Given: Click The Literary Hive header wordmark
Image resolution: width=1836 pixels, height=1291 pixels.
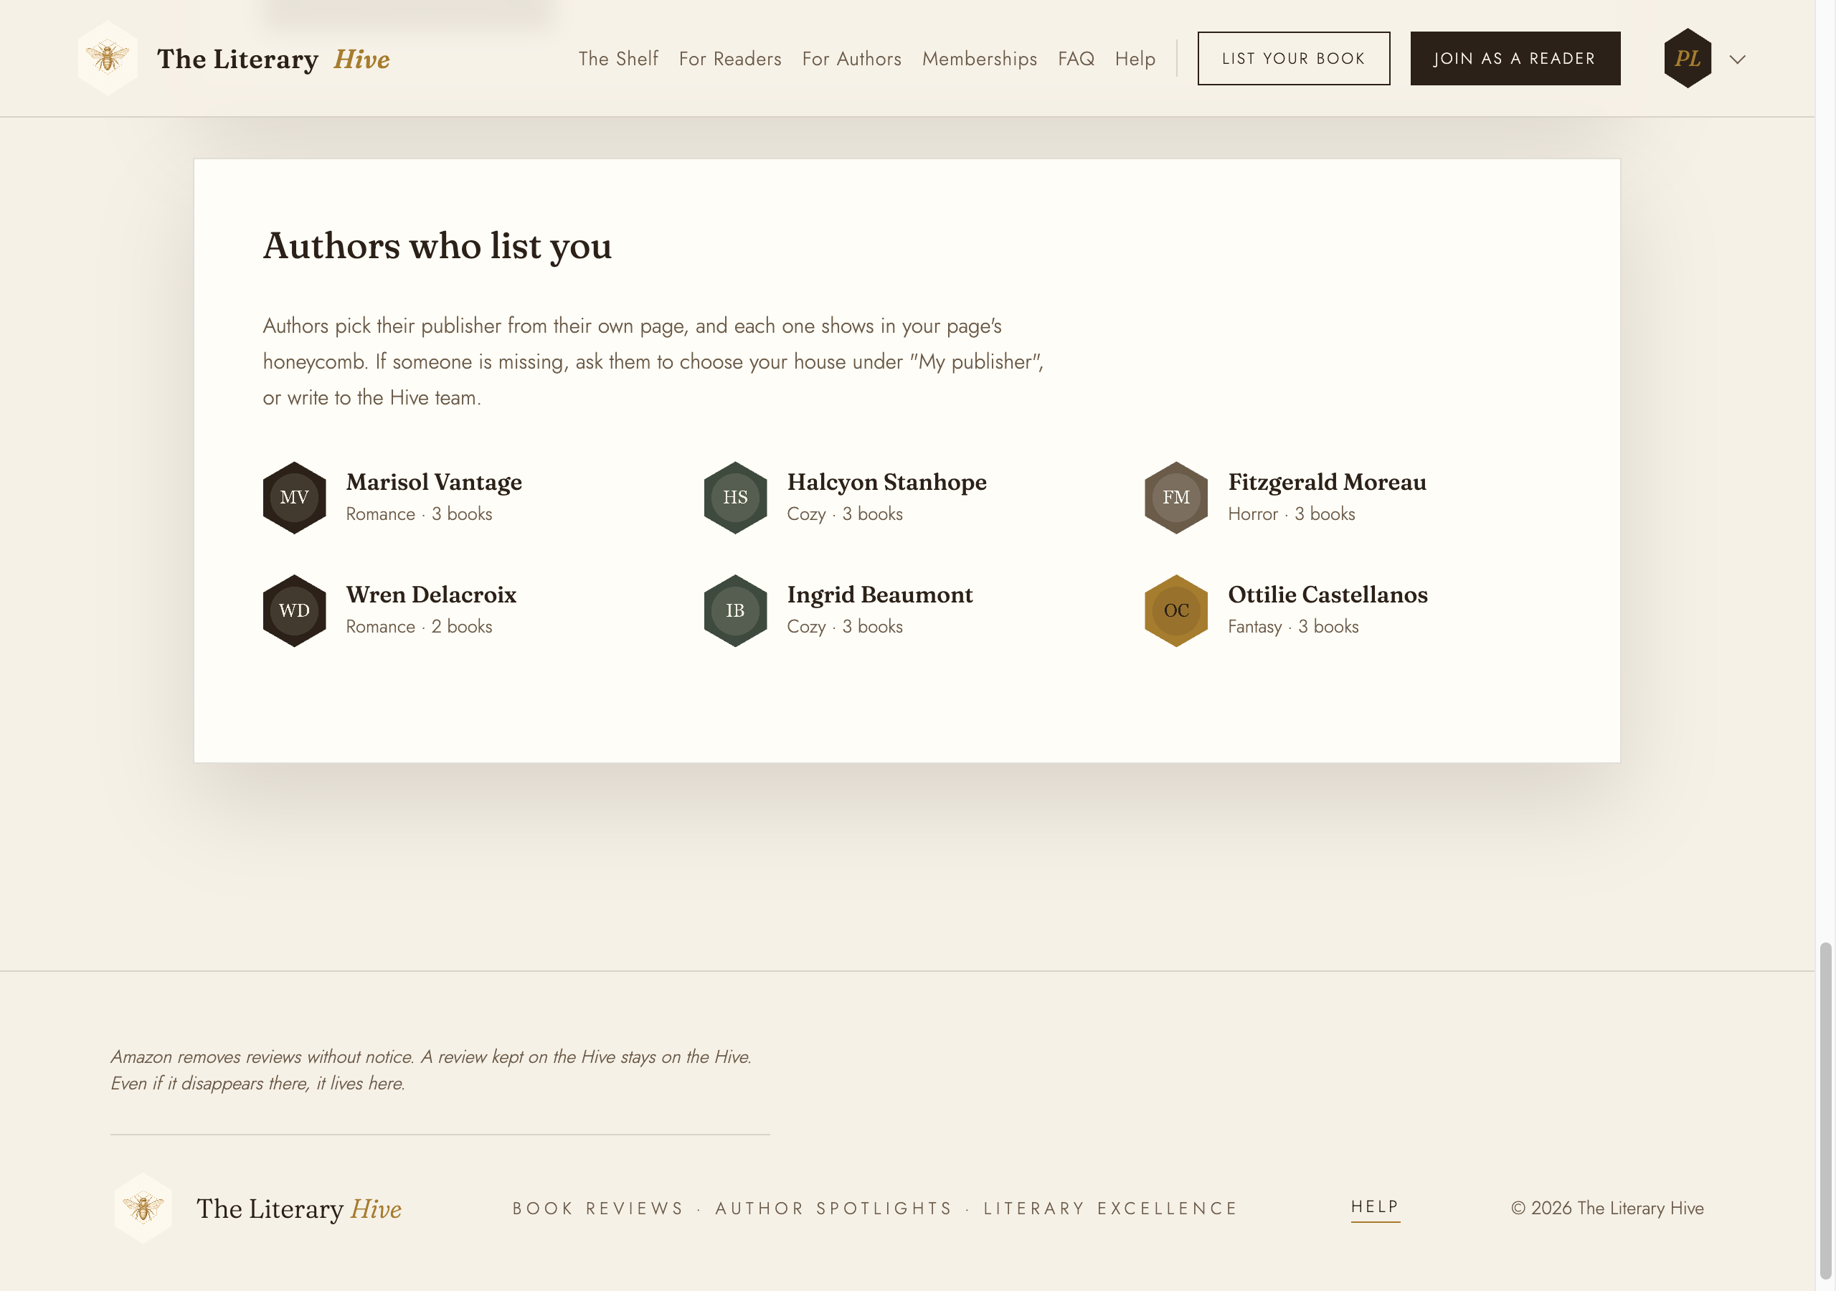Looking at the screenshot, I should pos(273,58).
